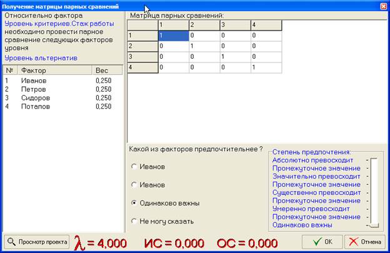Select the matrix cell in row 1, column 2
Viewport: 390px width, 253px height.
204,36
